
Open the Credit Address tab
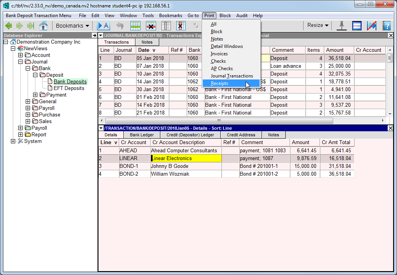point(241,135)
